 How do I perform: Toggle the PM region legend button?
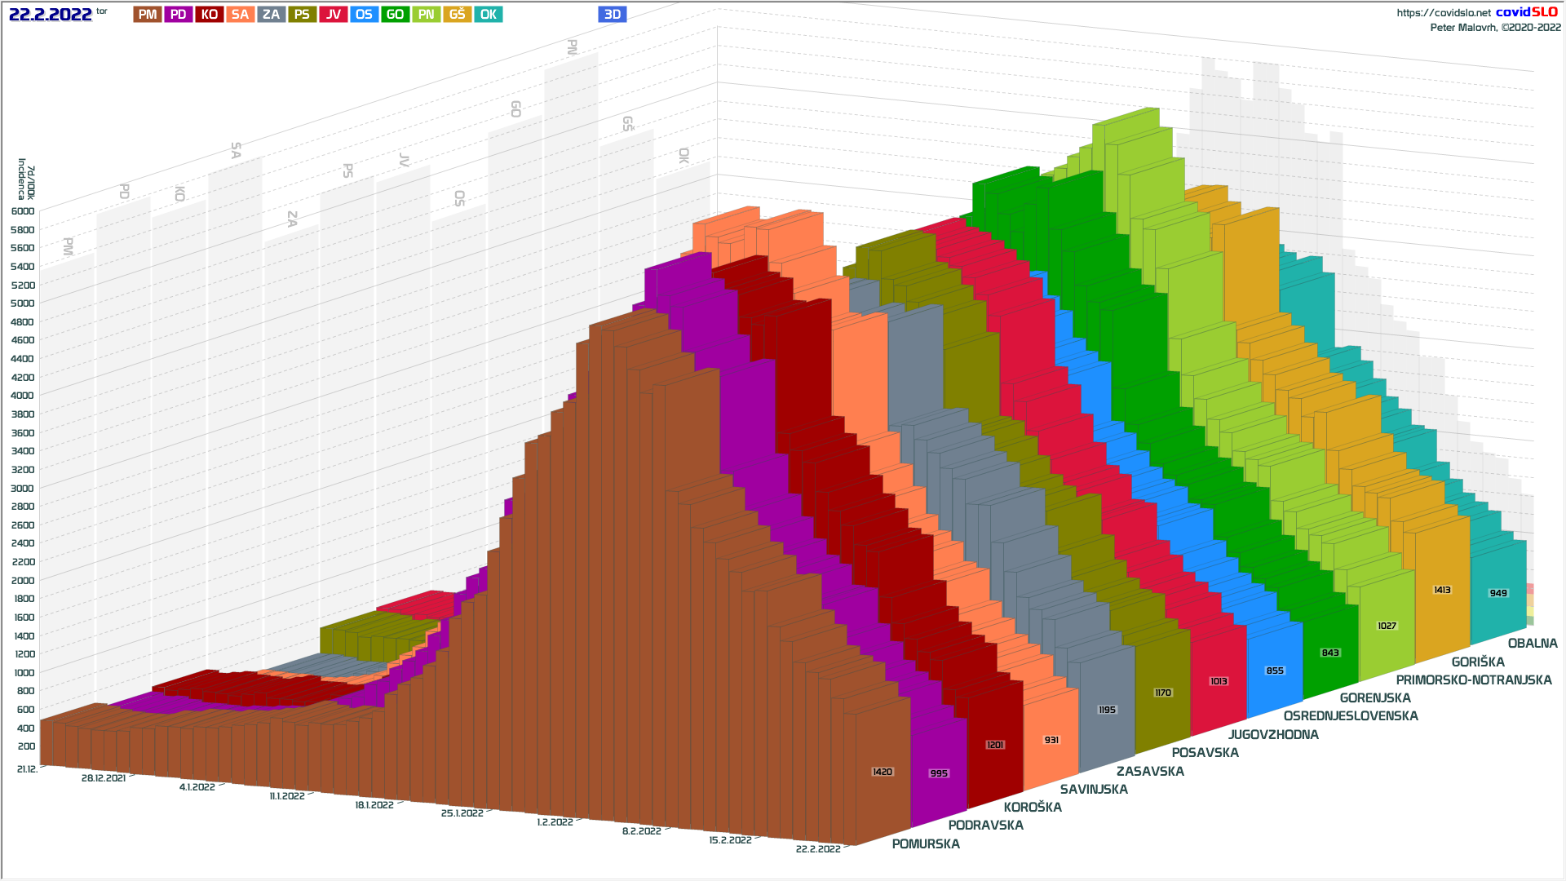(148, 15)
